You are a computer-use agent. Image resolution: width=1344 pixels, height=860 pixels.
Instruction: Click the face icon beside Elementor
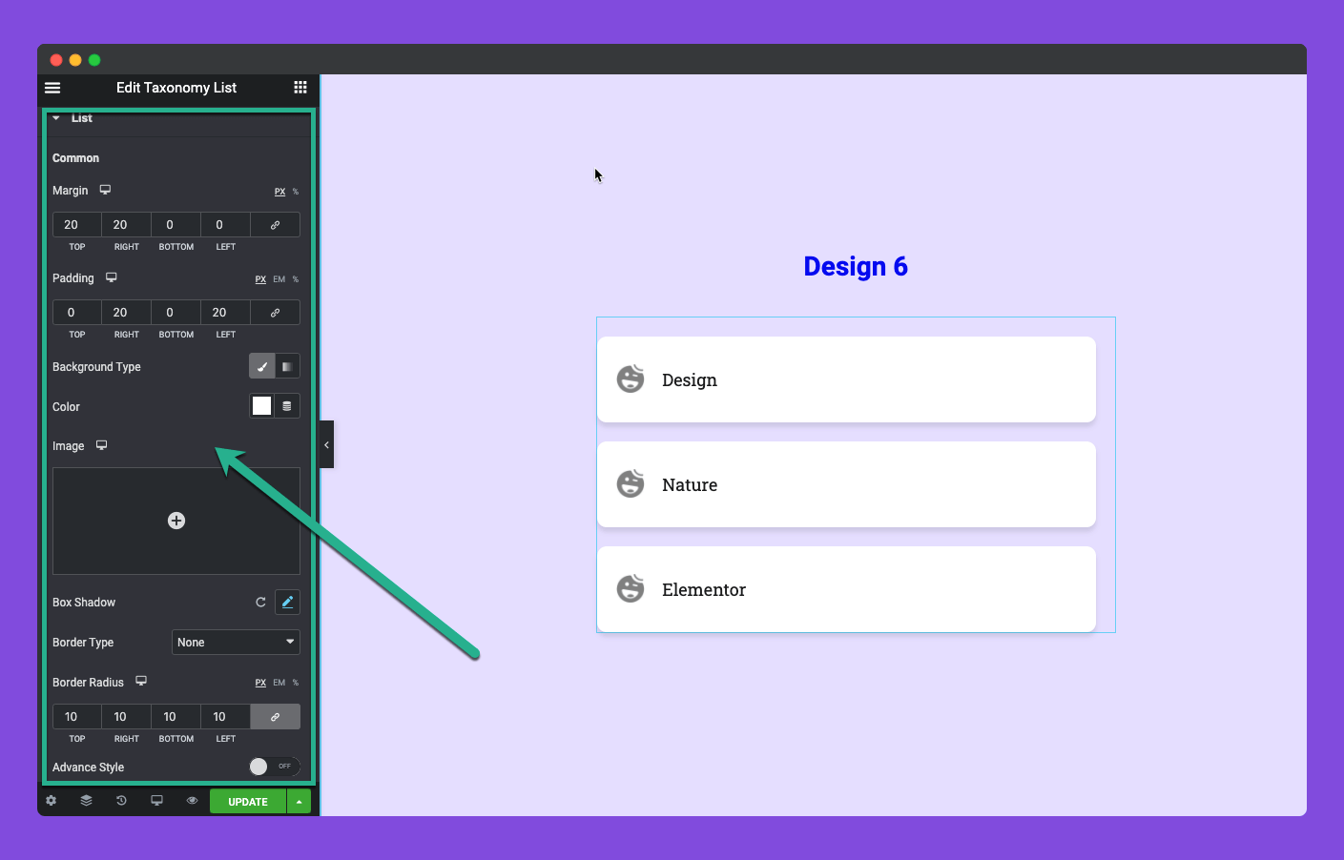click(x=631, y=588)
